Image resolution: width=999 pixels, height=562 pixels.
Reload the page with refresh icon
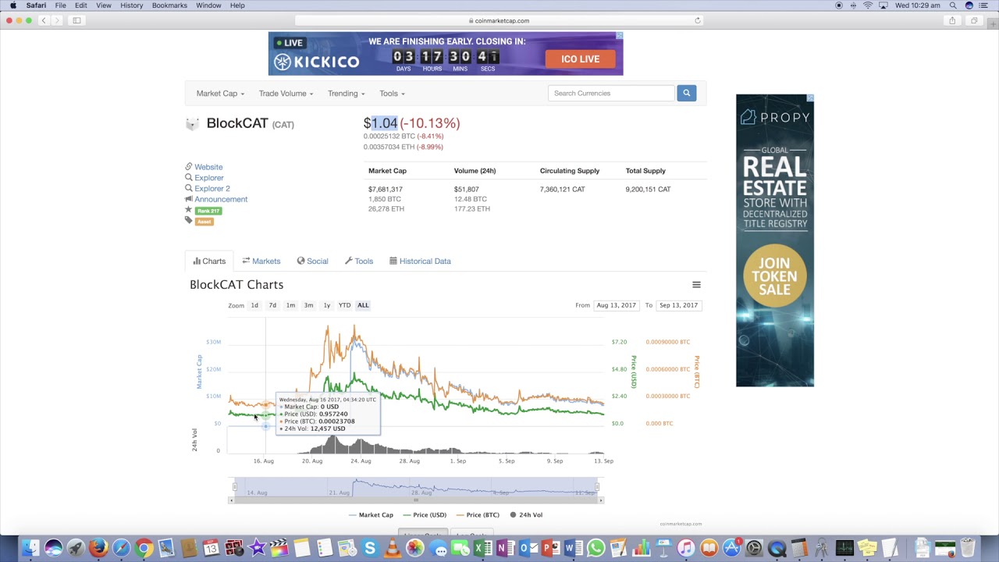coord(698,21)
